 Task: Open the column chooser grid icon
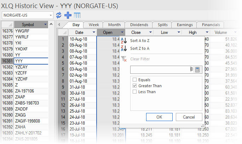pos(77,15)
